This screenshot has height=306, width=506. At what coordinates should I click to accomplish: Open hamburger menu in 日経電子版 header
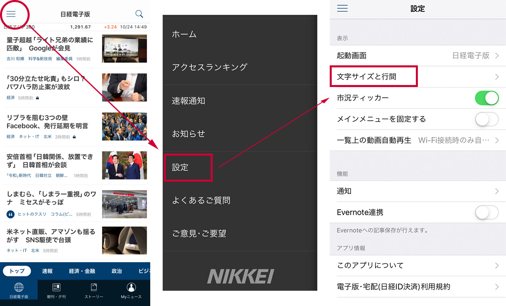point(11,14)
